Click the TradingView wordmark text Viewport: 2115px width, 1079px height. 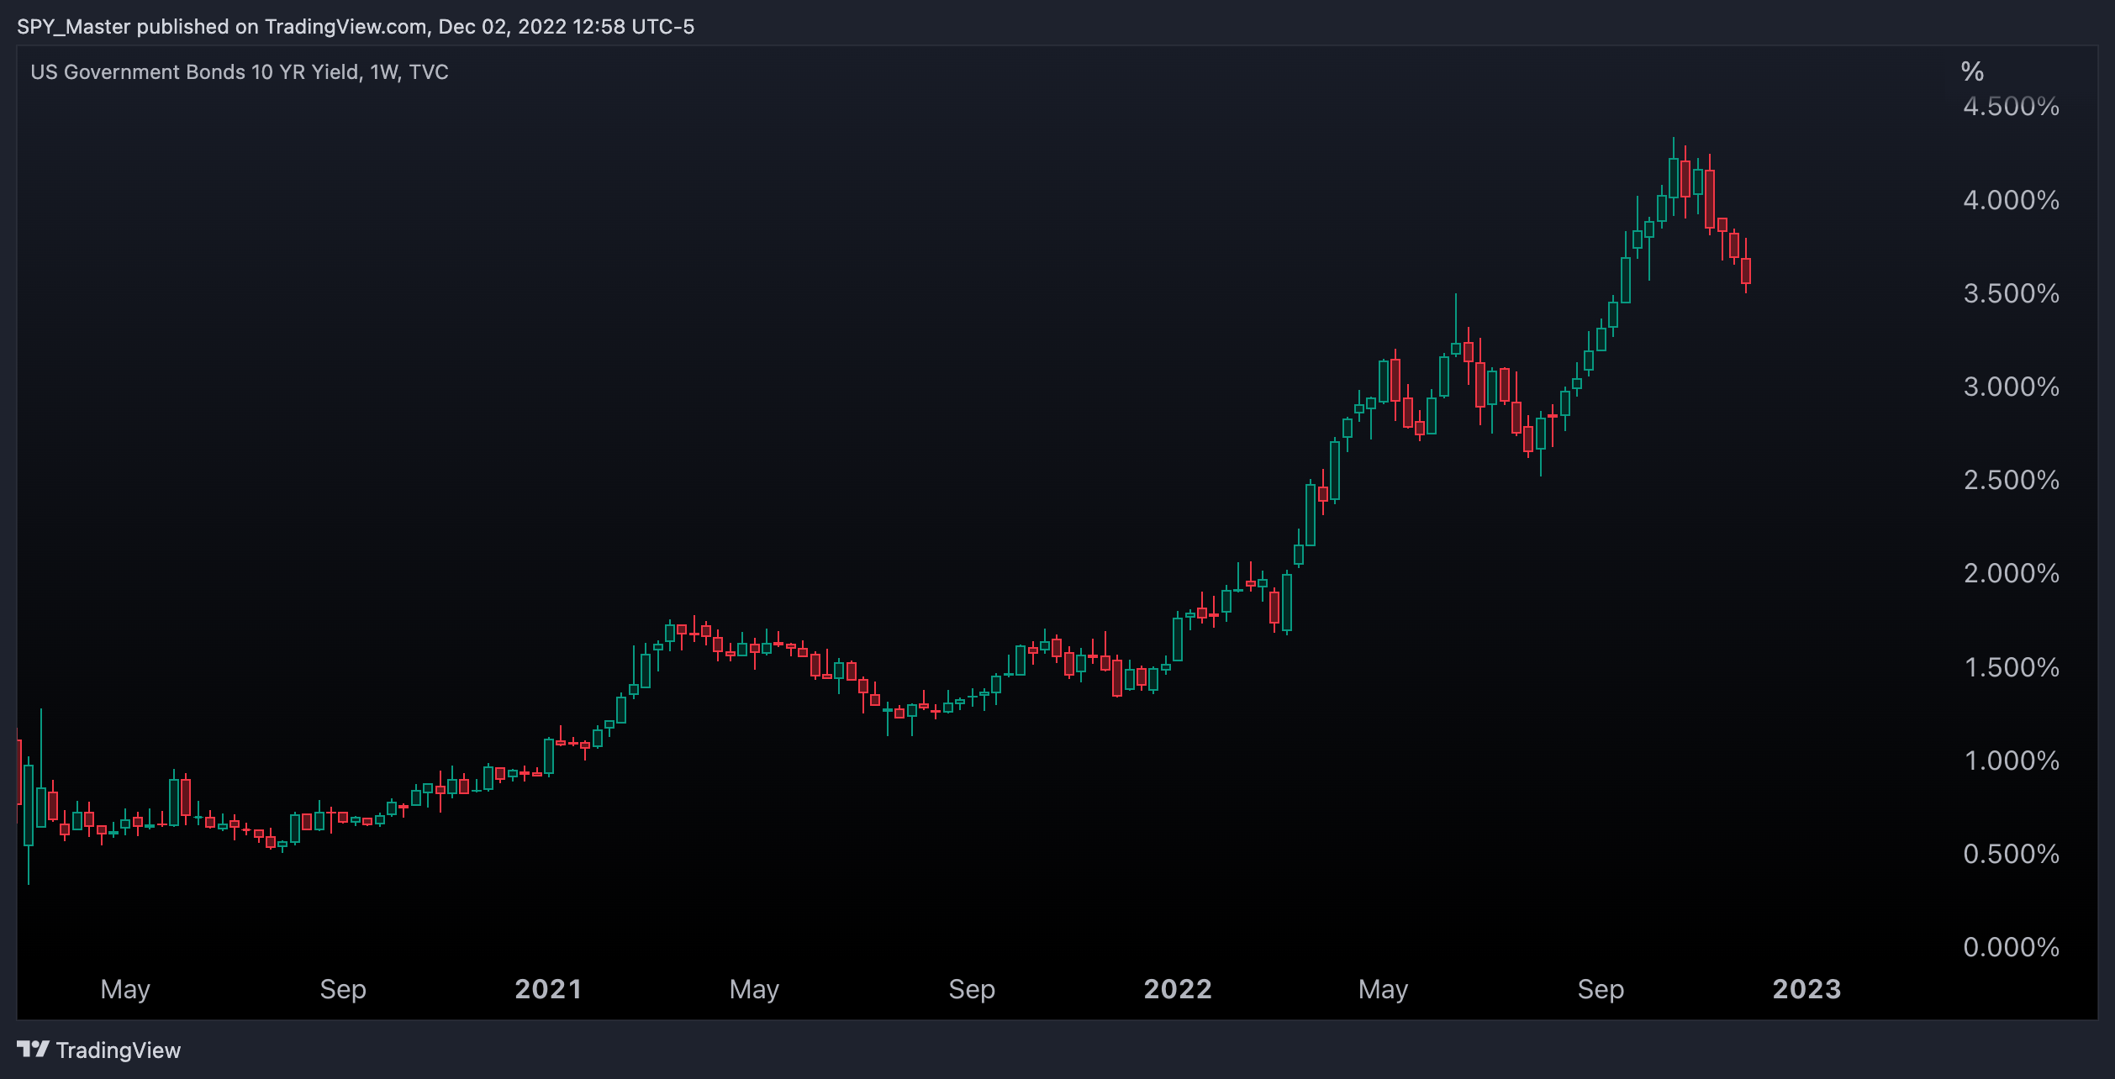point(119,1050)
